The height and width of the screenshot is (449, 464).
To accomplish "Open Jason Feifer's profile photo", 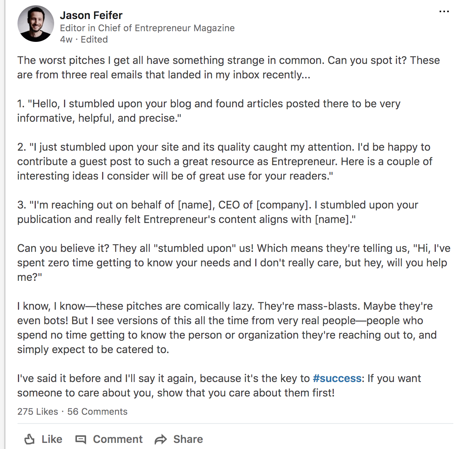I will pyautogui.click(x=36, y=24).
